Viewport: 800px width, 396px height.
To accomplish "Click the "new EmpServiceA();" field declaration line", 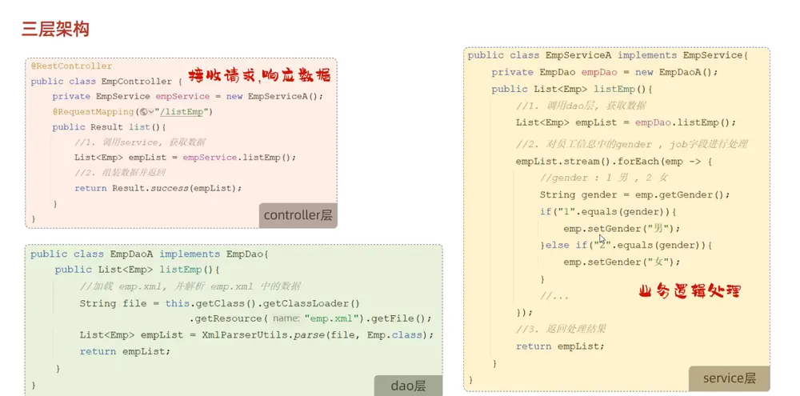I will pyautogui.click(x=188, y=97).
